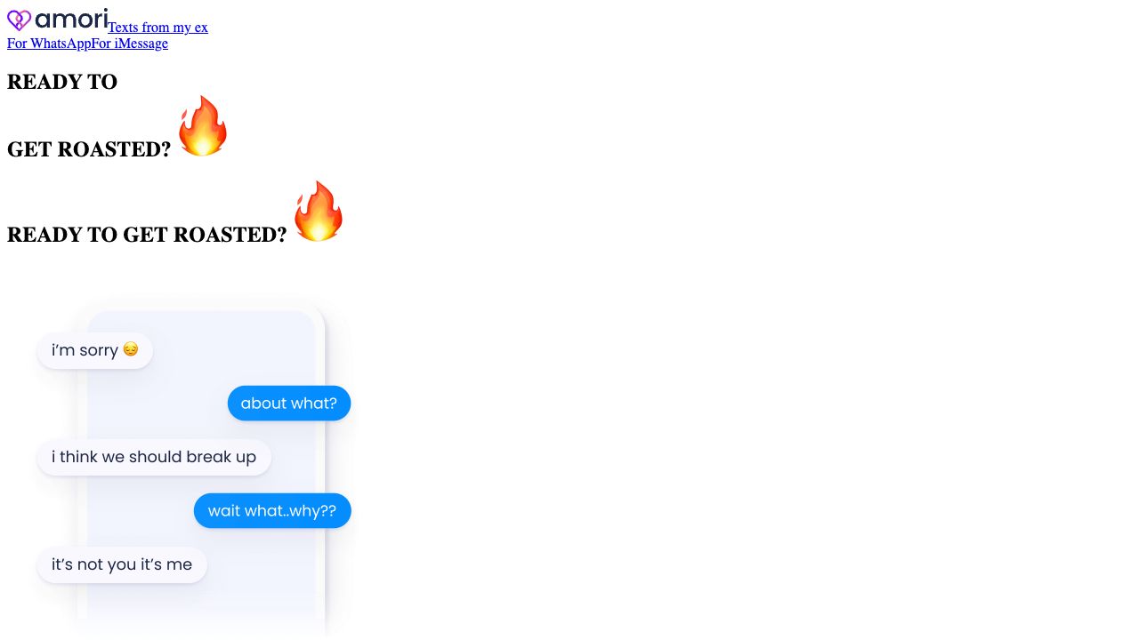Select the standalone READY TO heading line
The image size is (1139, 640).
coord(62,82)
